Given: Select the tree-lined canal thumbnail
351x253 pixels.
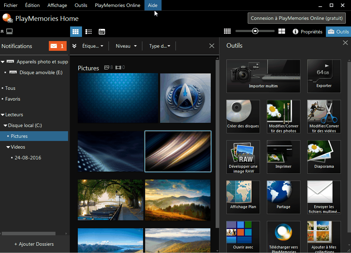Looking at the screenshot, I should 111,200.
